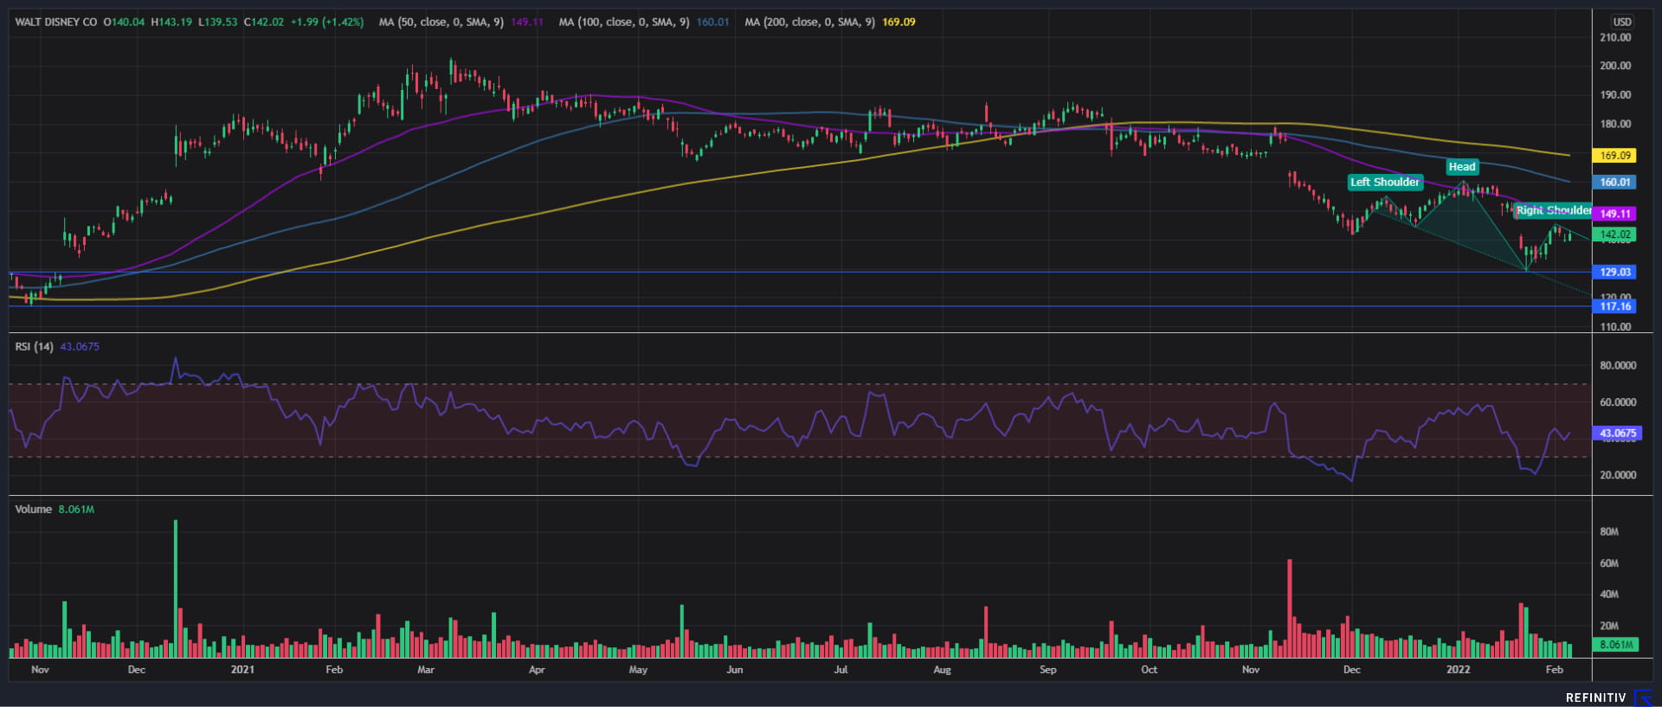Click the green 8.061M volume tag

click(x=1615, y=645)
